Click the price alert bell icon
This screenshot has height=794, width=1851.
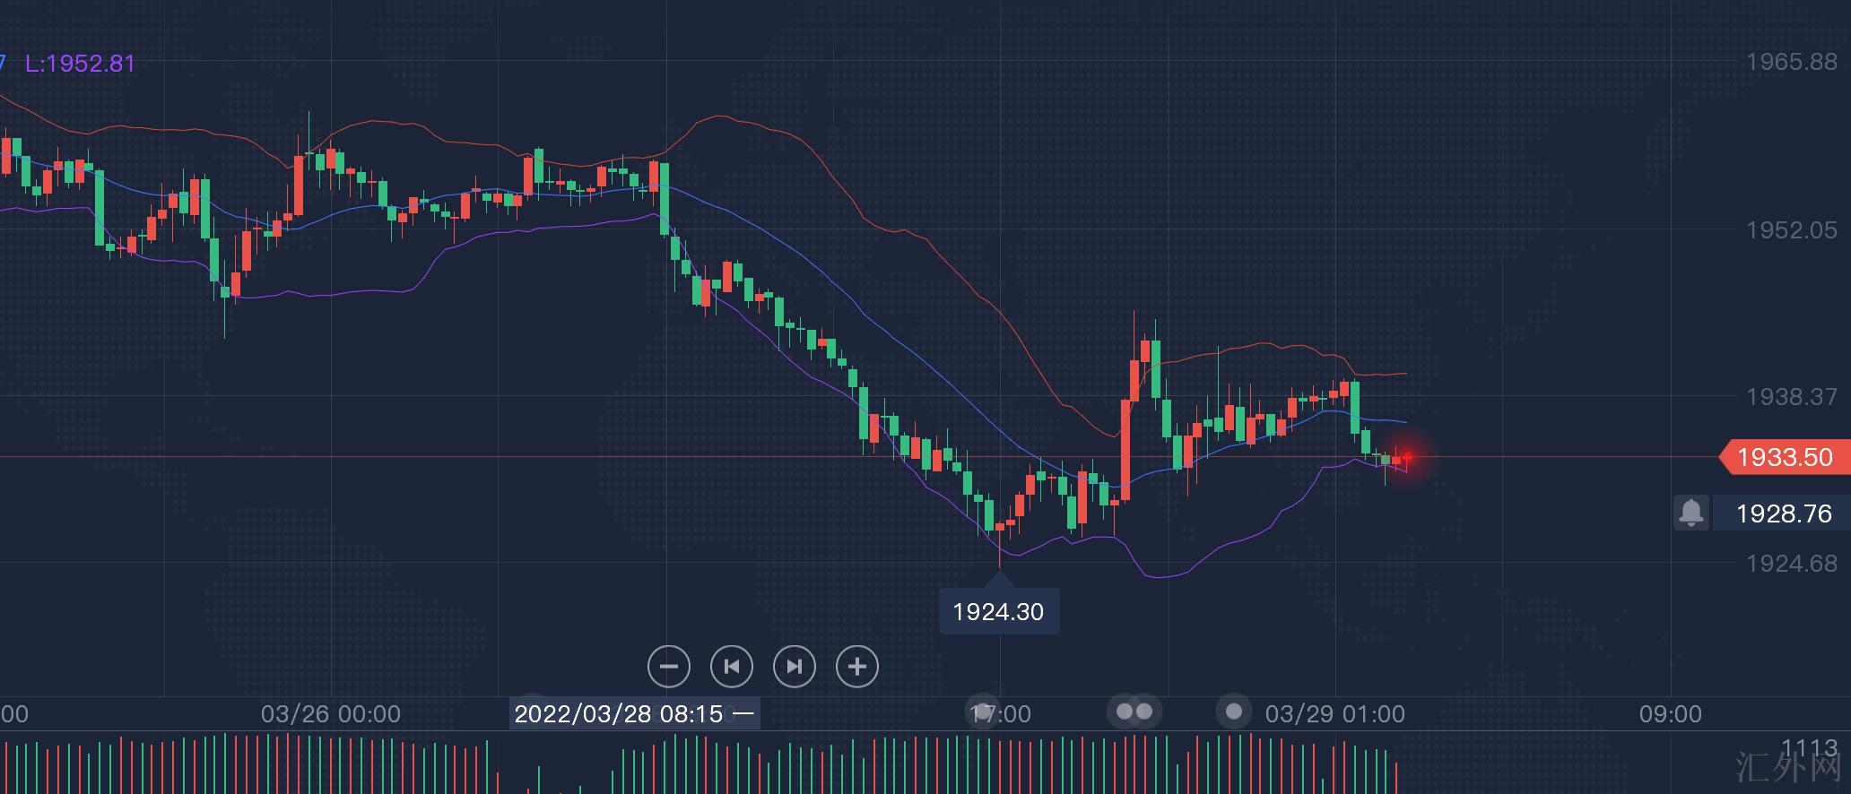1690,513
